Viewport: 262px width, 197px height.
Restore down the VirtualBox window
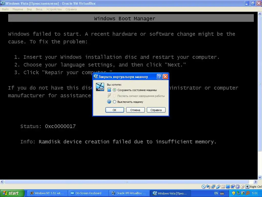[253, 3]
